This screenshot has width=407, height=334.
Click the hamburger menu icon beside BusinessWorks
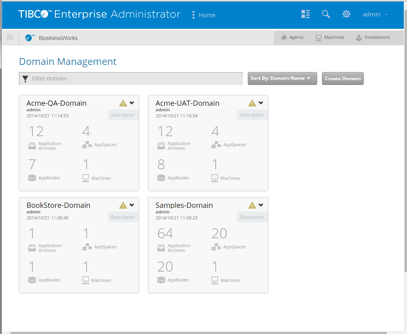pyautogui.click(x=10, y=38)
